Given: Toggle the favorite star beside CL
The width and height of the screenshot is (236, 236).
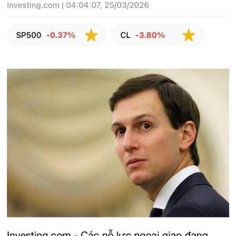Looking at the screenshot, I should click(x=188, y=35).
